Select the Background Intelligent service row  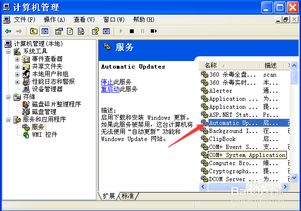[x=245, y=131]
